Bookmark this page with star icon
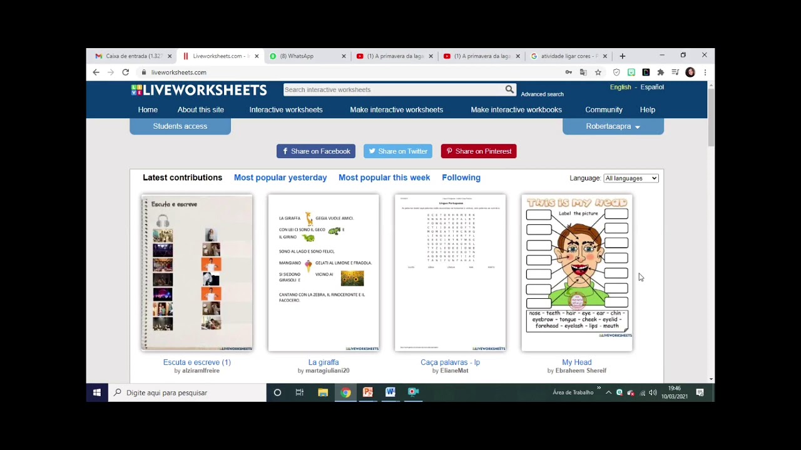This screenshot has height=450, width=801. click(x=598, y=72)
